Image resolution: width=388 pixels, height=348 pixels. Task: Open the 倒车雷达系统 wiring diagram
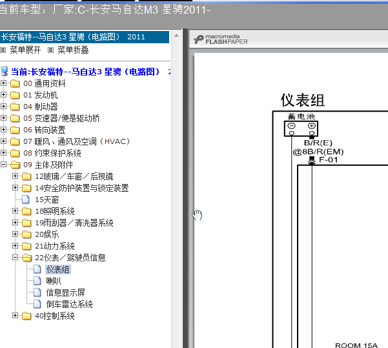pyautogui.click(x=69, y=305)
